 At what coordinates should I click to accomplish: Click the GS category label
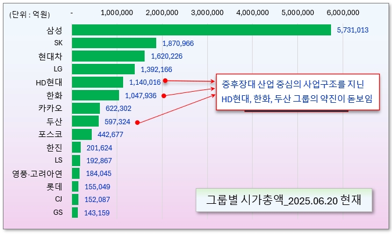57,213
